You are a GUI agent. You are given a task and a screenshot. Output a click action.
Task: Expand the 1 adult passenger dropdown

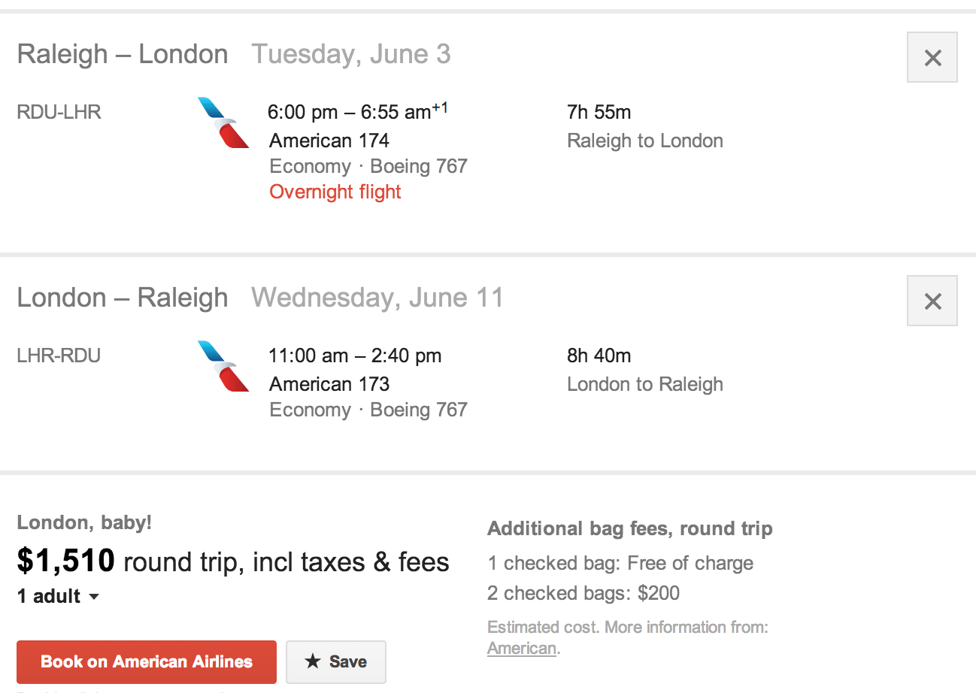59,596
